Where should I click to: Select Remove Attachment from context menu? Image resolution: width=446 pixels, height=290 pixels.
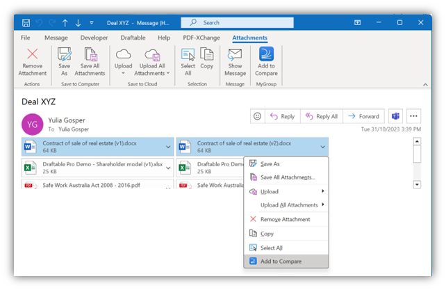tap(285, 219)
